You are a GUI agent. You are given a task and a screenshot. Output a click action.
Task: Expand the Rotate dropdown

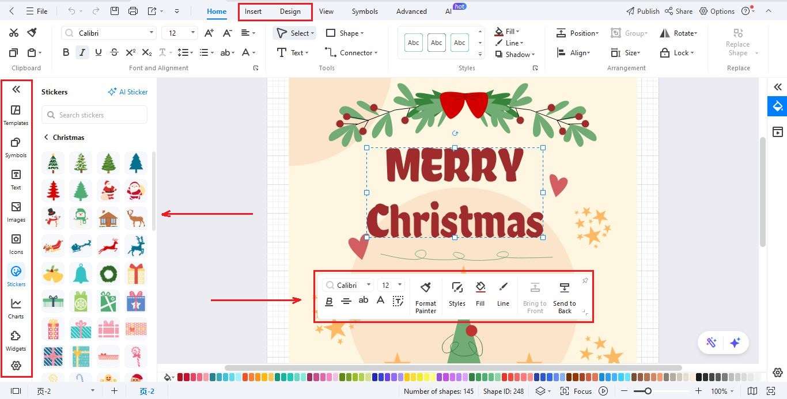point(696,33)
